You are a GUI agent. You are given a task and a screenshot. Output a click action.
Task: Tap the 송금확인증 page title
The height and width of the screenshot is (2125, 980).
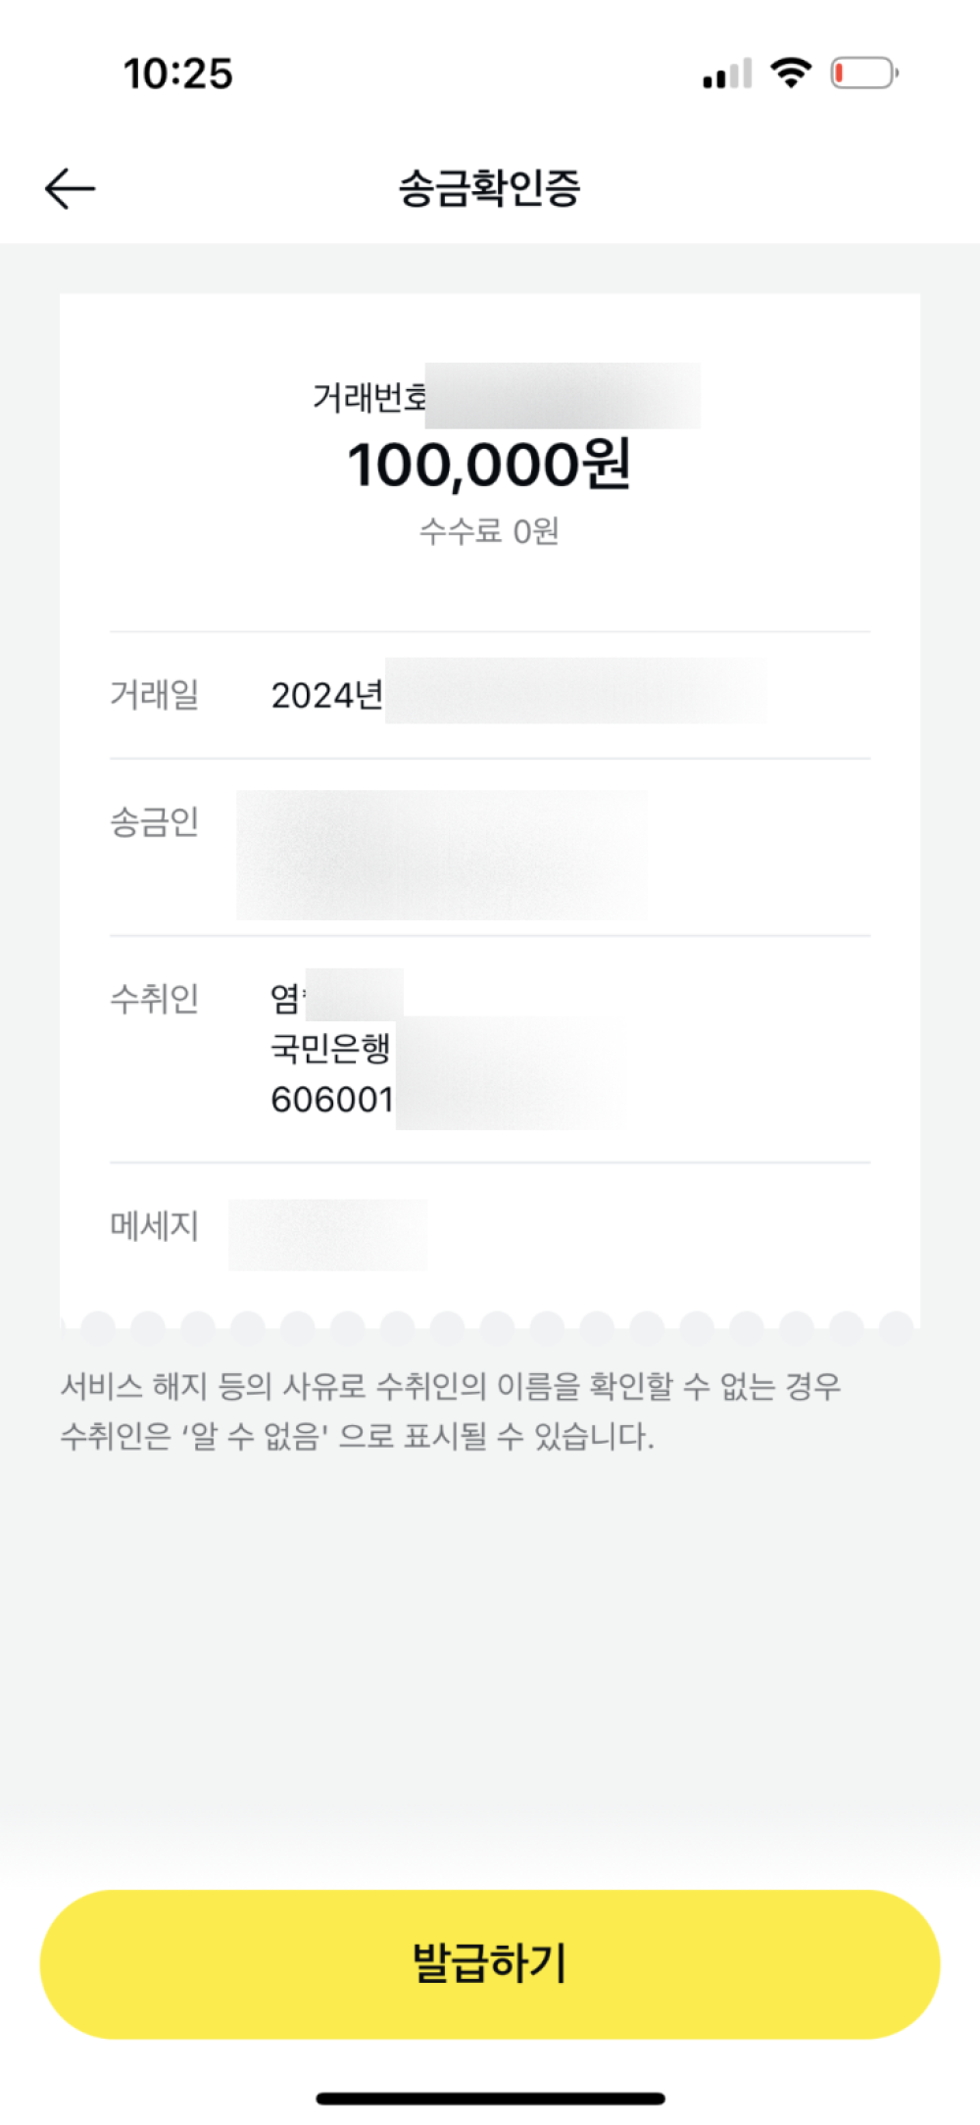(489, 188)
